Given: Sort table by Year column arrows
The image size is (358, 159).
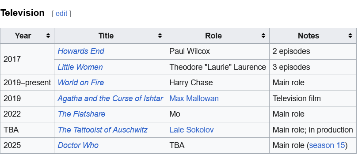Looking at the screenshot, I should tap(48, 36).
